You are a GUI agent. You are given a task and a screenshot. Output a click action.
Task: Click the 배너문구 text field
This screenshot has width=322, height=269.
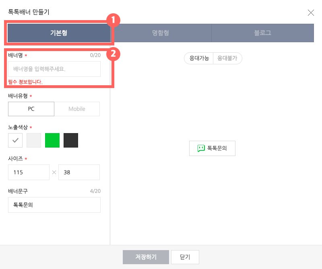[x=54, y=205]
